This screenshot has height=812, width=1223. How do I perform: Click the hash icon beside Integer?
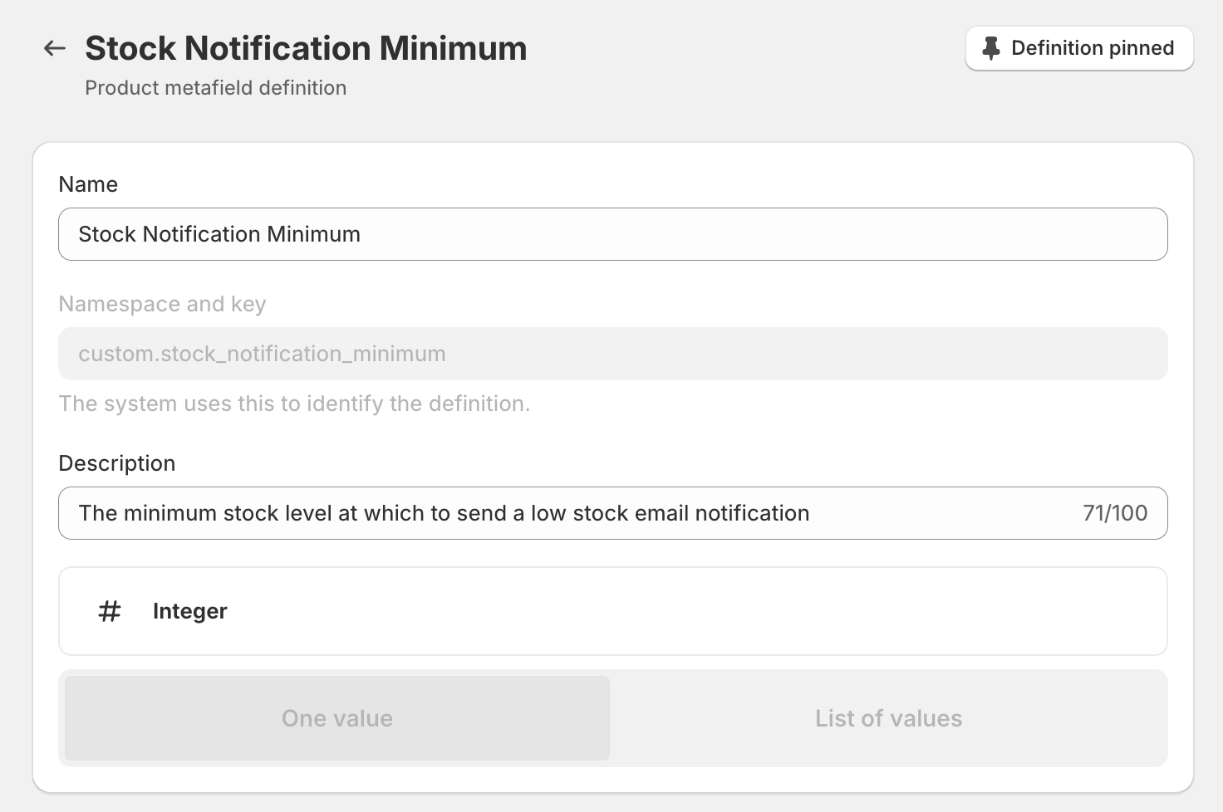[110, 612]
